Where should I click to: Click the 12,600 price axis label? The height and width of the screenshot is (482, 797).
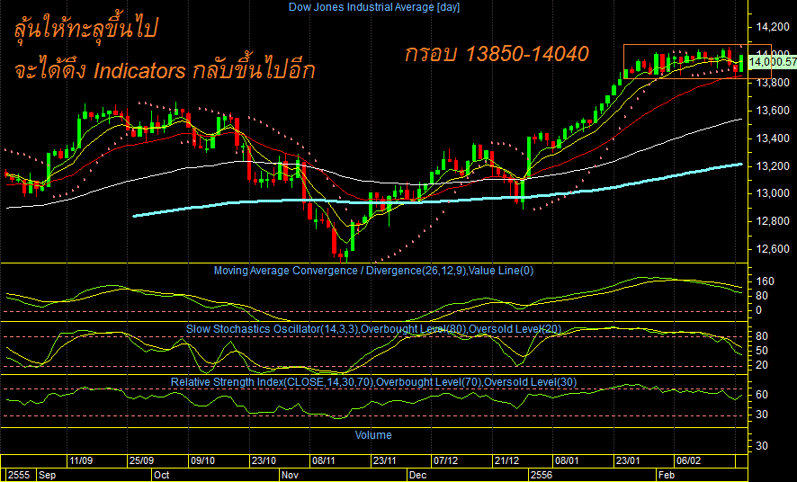click(x=773, y=249)
